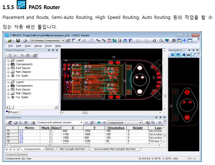Click the right arrow in Spreadsheet toolbar
The image size is (215, 165).
click(x=104, y=122)
